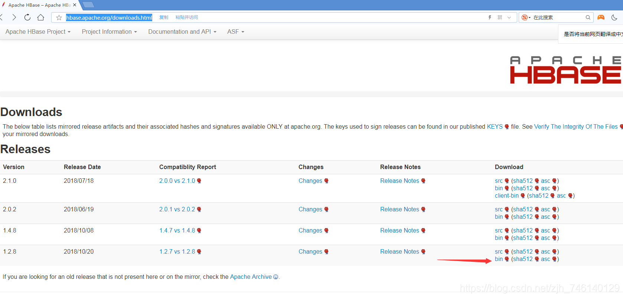The width and height of the screenshot is (623, 297).
Task: Click the Compatiblity Report column header
Action: coord(187,167)
